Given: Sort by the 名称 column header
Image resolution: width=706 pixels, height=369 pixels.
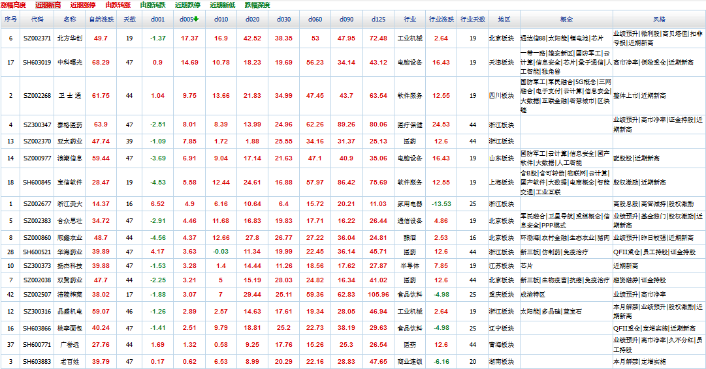Looking at the screenshot, I should point(70,20).
